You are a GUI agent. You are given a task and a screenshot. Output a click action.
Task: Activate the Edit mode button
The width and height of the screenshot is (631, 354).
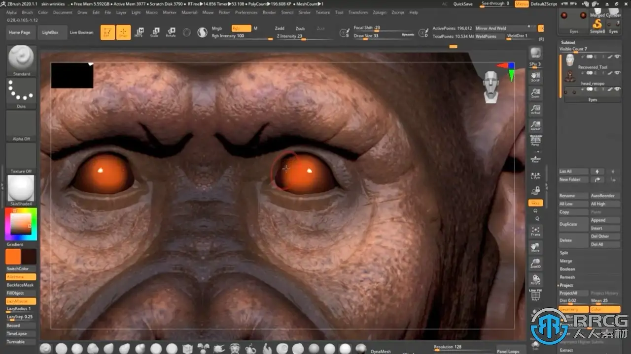[107, 32]
